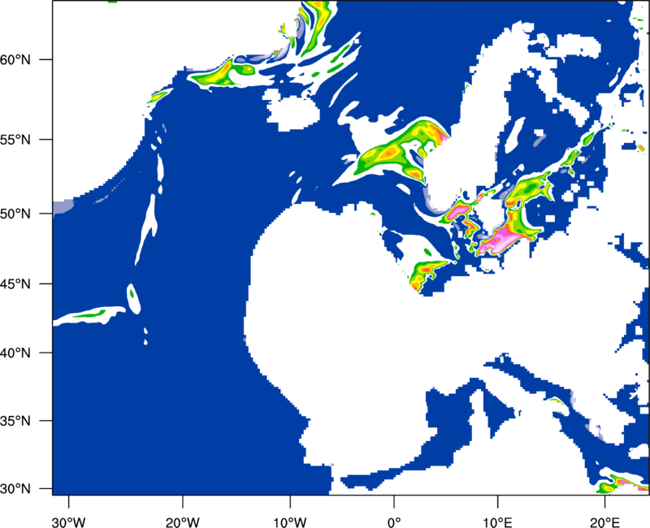Click the 20°E longitude label
This screenshot has height=528, width=650.
click(604, 522)
